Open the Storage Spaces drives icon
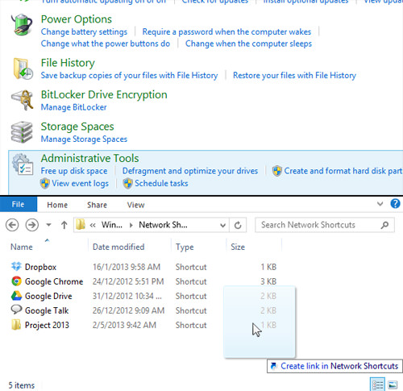 coord(22,132)
